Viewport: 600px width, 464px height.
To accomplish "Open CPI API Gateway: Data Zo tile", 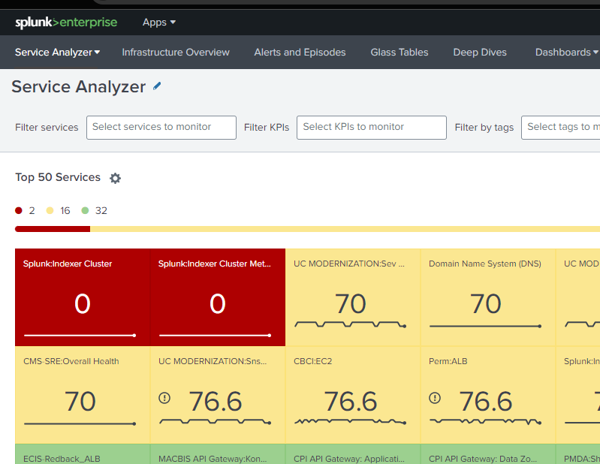I will click(488, 454).
